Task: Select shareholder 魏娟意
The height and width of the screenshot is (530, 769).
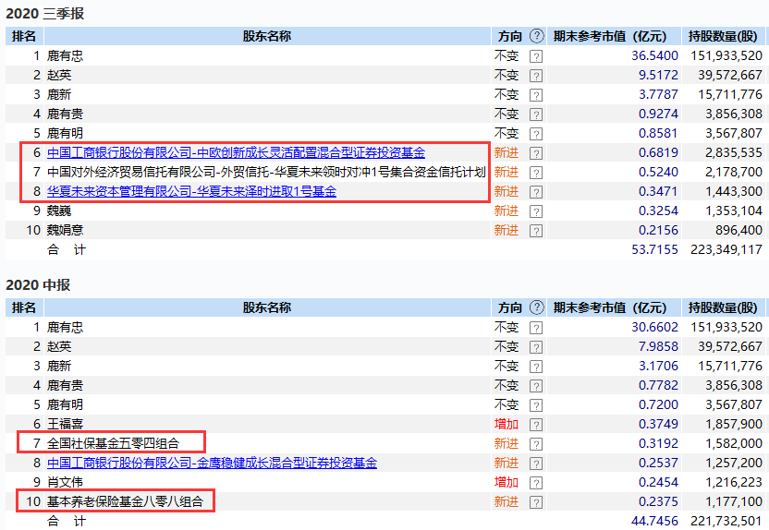Action: (66, 230)
